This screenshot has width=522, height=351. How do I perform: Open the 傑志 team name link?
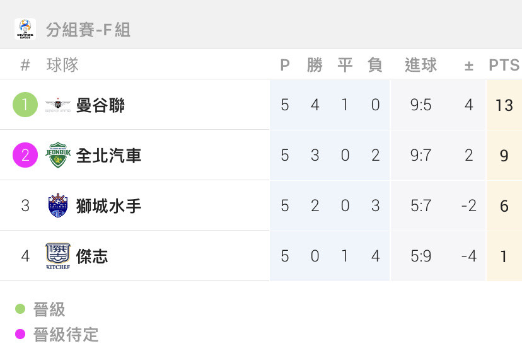coord(92,256)
